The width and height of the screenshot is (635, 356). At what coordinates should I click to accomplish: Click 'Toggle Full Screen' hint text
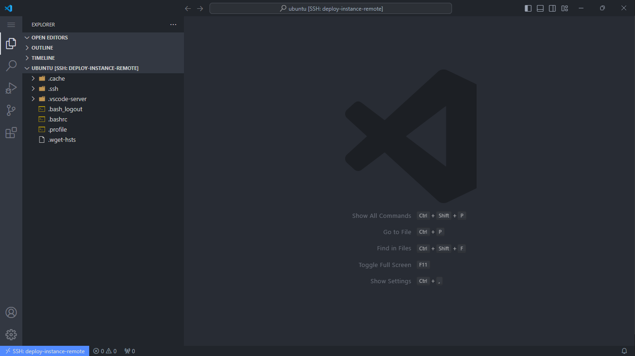click(x=385, y=265)
